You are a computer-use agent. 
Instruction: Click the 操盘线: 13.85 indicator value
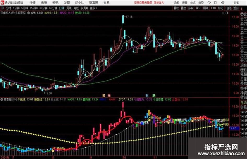pyautogui.click(x=42, y=99)
